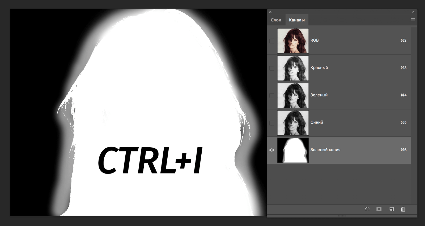This screenshot has width=425, height=226.
Task: Hide the Зеленый копия channel eye
Action: click(x=272, y=150)
